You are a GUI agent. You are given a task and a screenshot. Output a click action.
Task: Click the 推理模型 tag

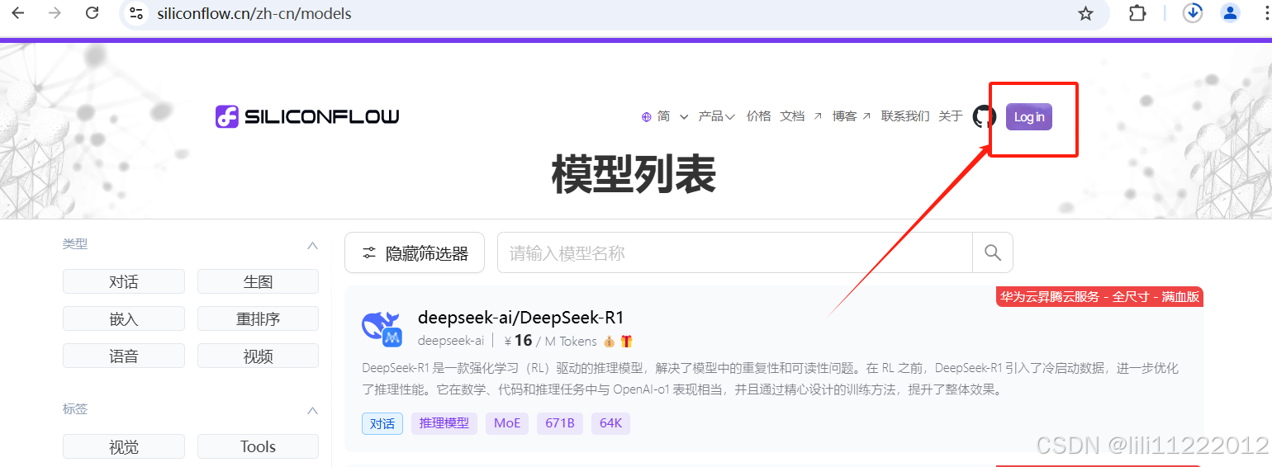click(444, 423)
